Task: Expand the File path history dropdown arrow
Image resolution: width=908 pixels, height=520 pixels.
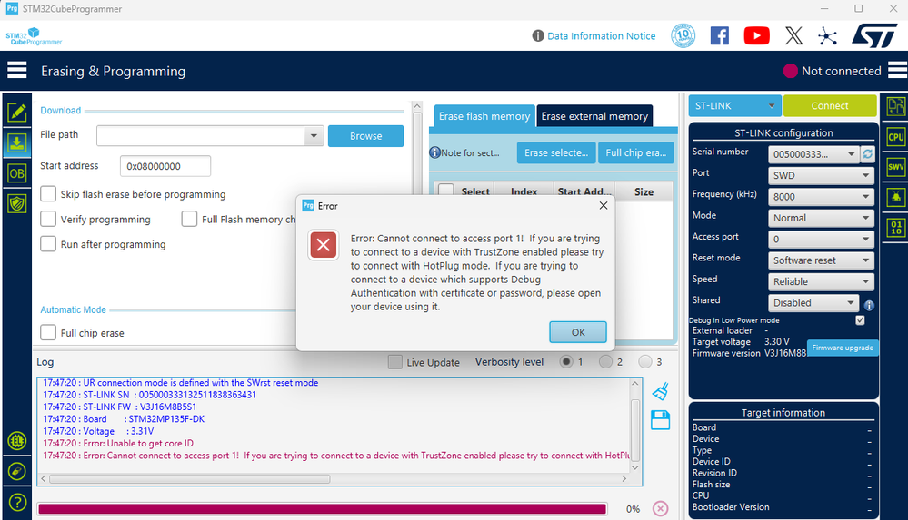Action: coord(314,136)
